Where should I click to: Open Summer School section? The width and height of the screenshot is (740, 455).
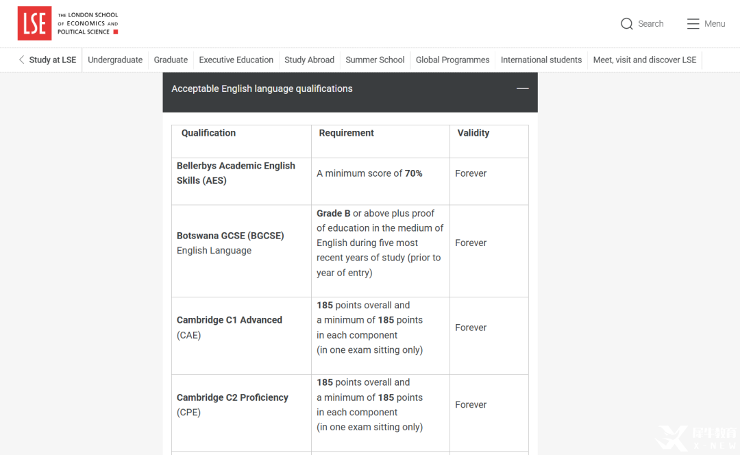pos(375,60)
